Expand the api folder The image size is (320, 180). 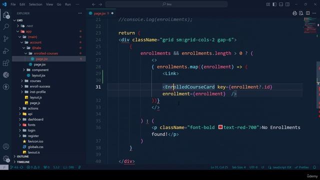[x=20, y=114]
